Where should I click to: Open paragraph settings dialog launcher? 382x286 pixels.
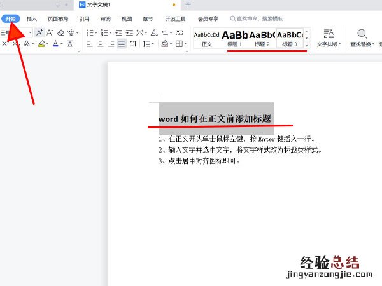click(187, 51)
